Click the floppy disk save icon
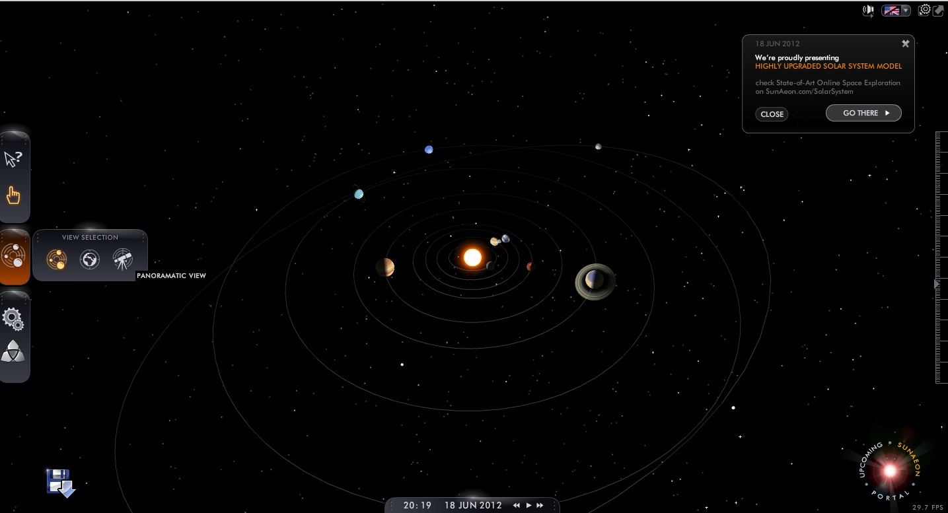 61,483
